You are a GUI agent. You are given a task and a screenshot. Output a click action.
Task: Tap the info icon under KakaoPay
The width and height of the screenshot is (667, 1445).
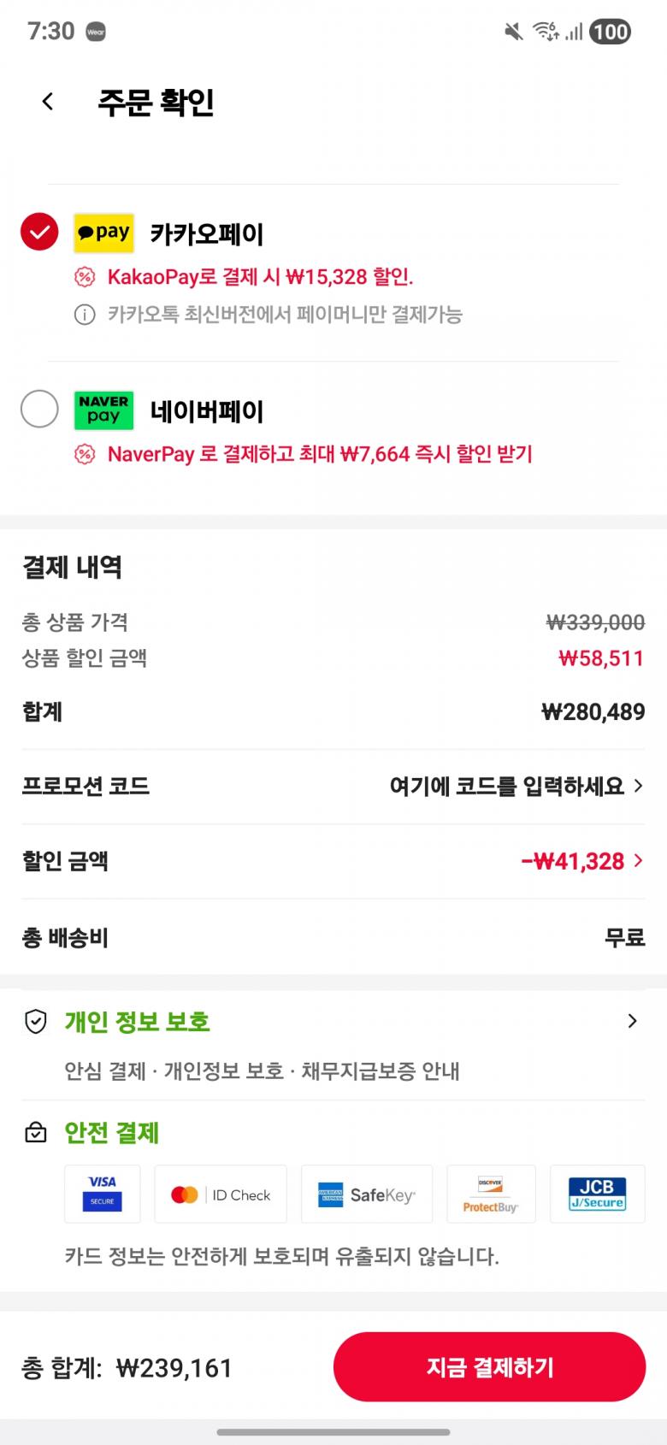point(85,315)
